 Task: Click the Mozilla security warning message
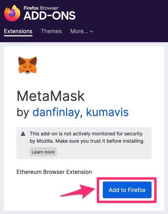[87, 137]
